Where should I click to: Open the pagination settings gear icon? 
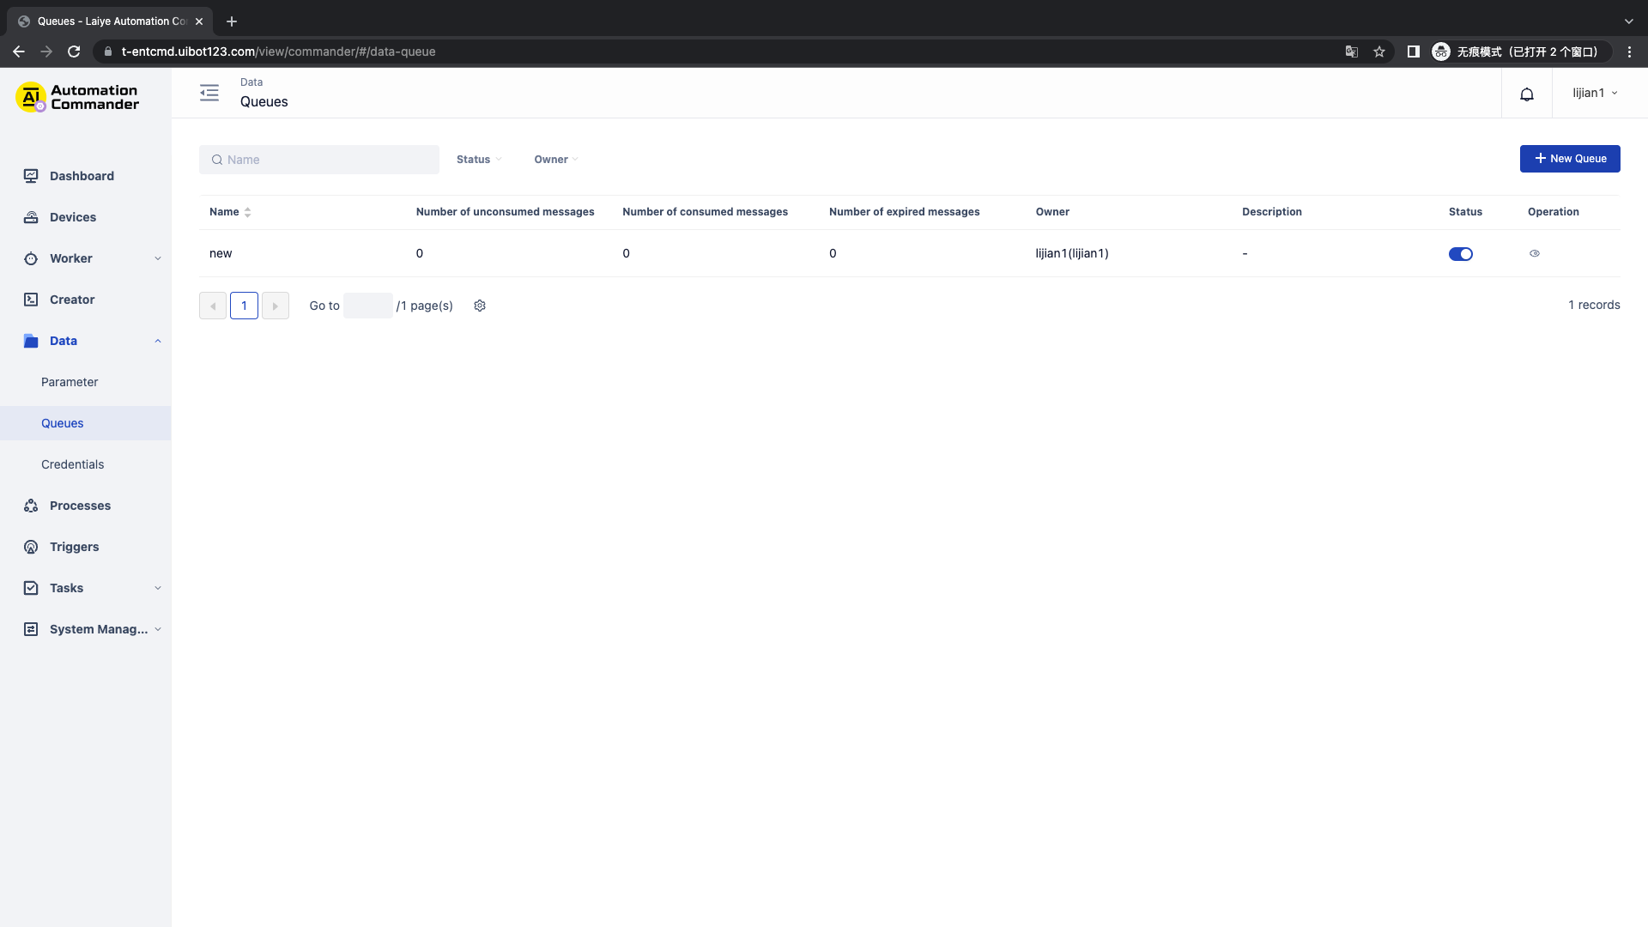[480, 306]
